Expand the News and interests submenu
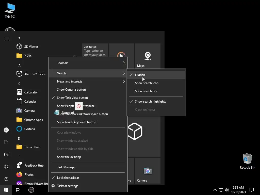The image size is (260, 195). click(88, 82)
